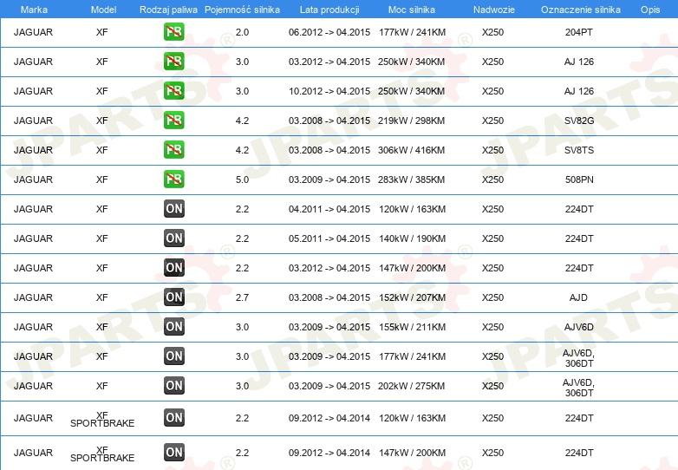The image size is (678, 470).
Task: Click X250 body code in the AJD row
Action: pyautogui.click(x=493, y=297)
